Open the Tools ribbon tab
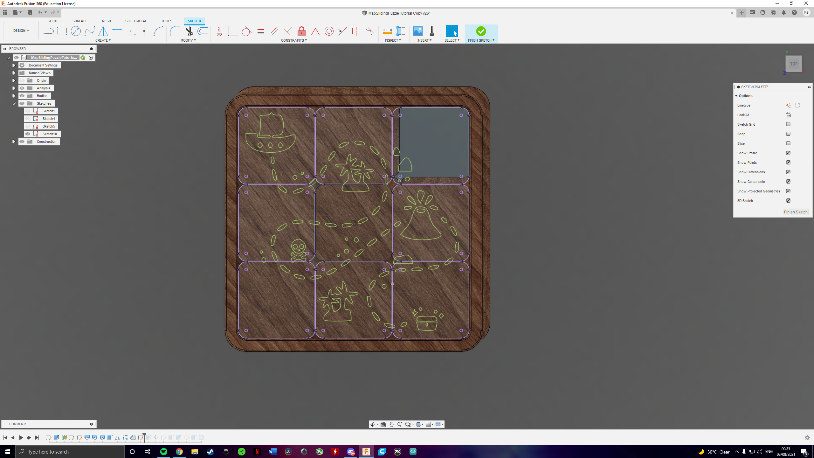The height and width of the screenshot is (458, 814). click(167, 21)
